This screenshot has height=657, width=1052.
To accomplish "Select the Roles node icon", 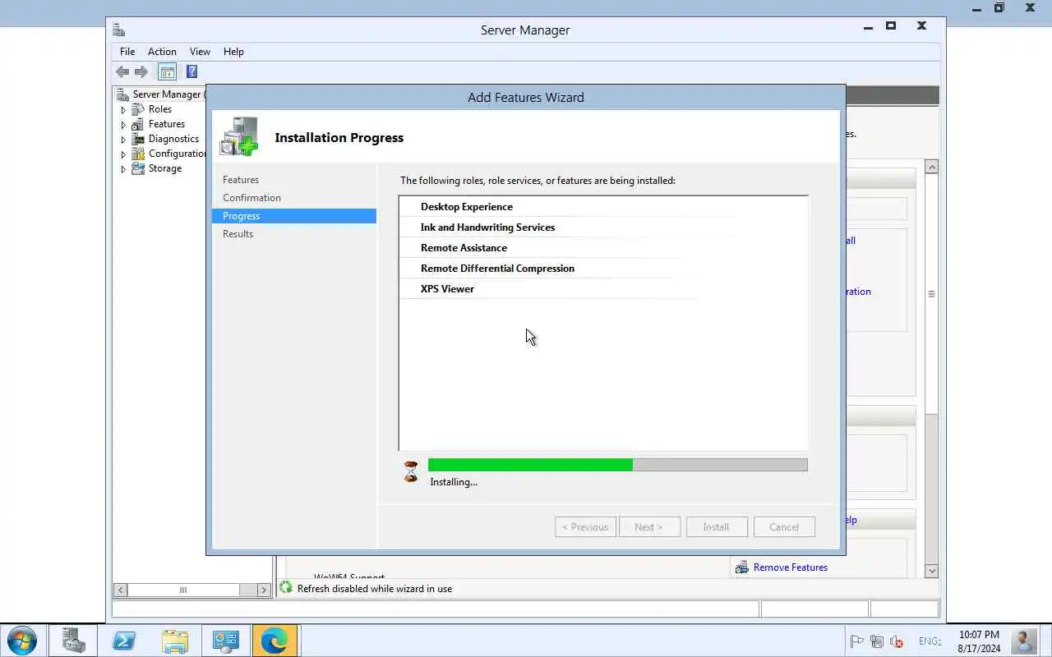I will (x=138, y=109).
